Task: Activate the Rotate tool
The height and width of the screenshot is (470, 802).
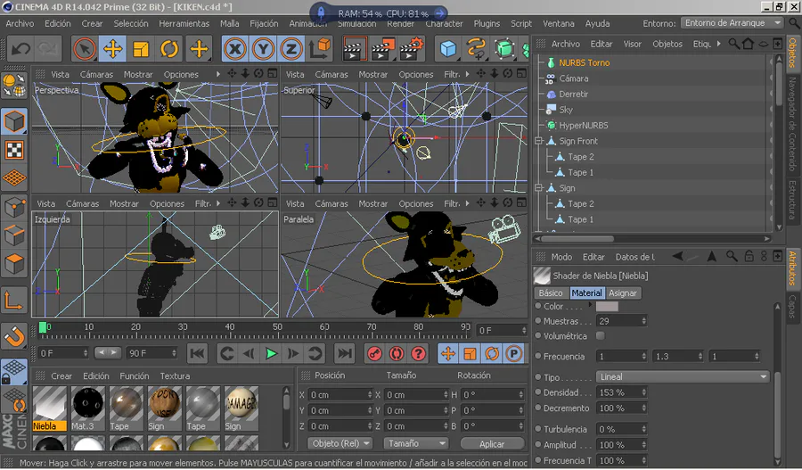Action: [x=169, y=49]
